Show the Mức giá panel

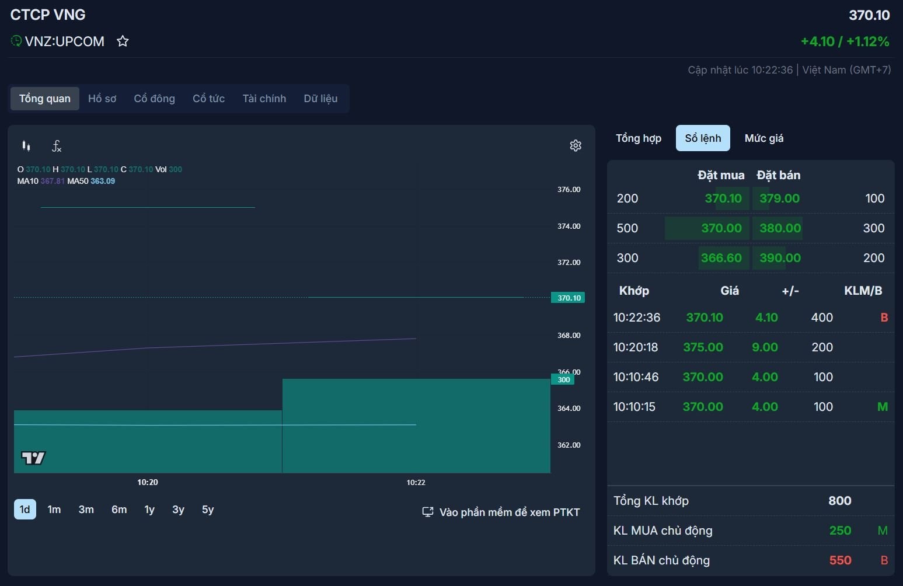(763, 138)
